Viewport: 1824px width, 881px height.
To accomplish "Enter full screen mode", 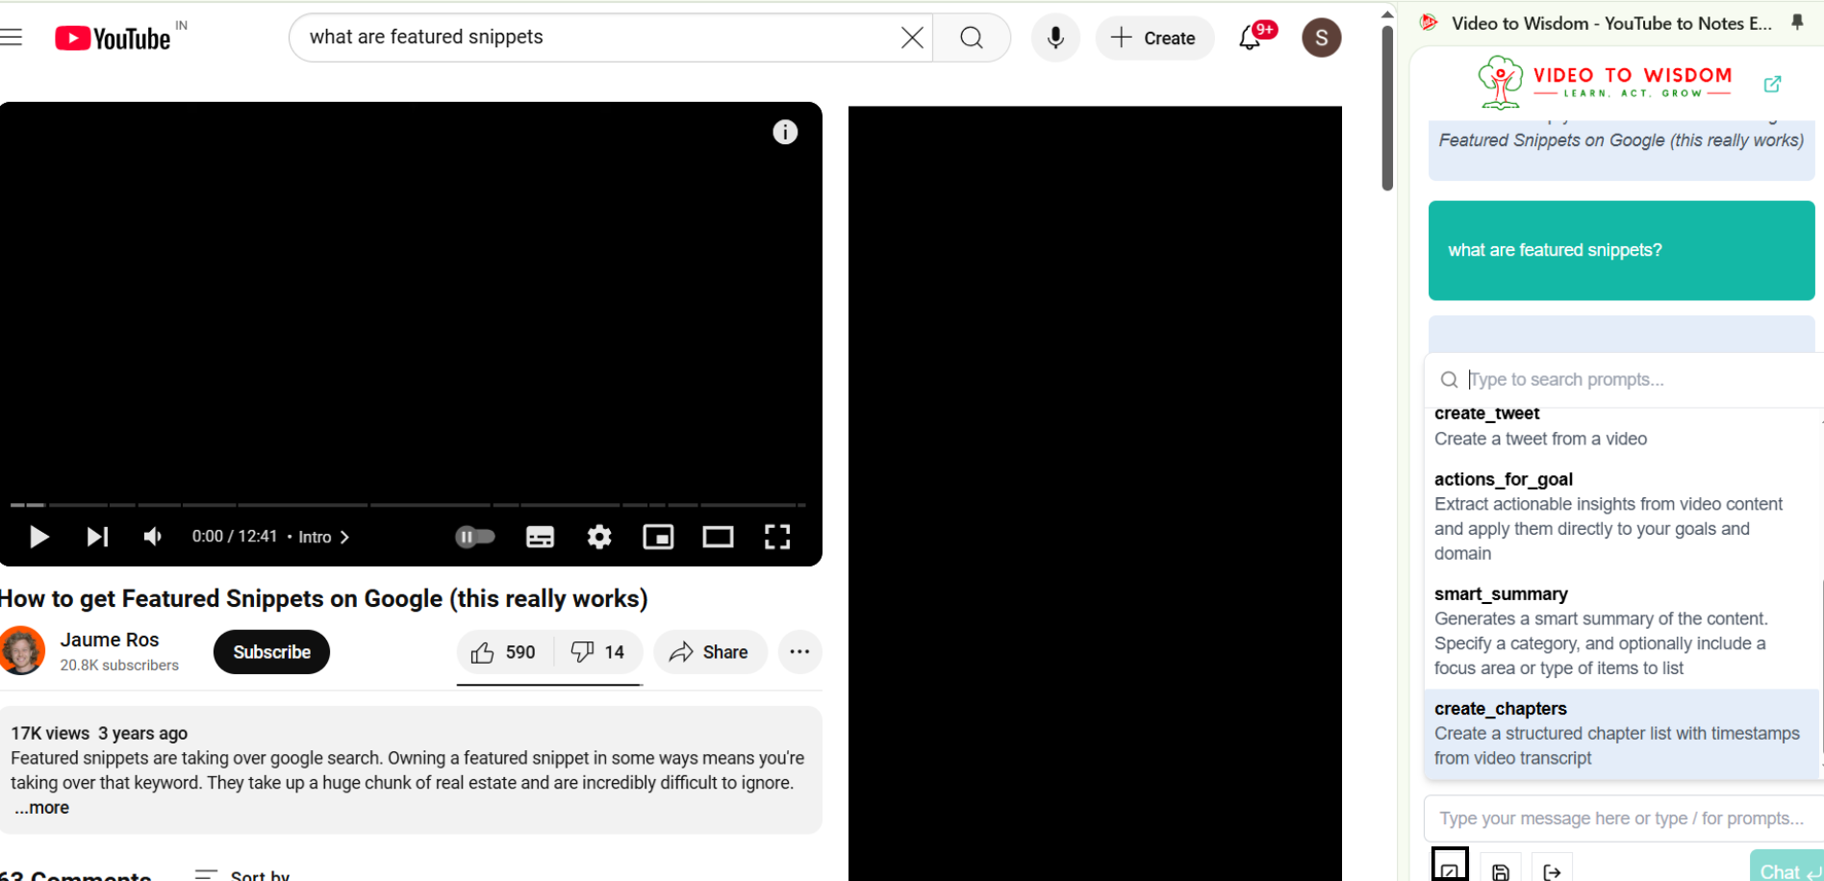I will pyautogui.click(x=777, y=537).
